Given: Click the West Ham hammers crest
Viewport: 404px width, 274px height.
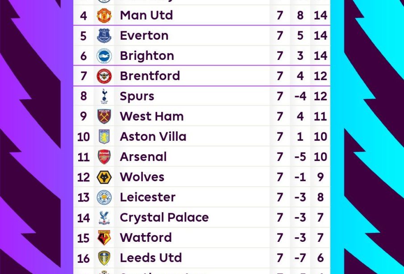Looking at the screenshot, I should coord(104,116).
